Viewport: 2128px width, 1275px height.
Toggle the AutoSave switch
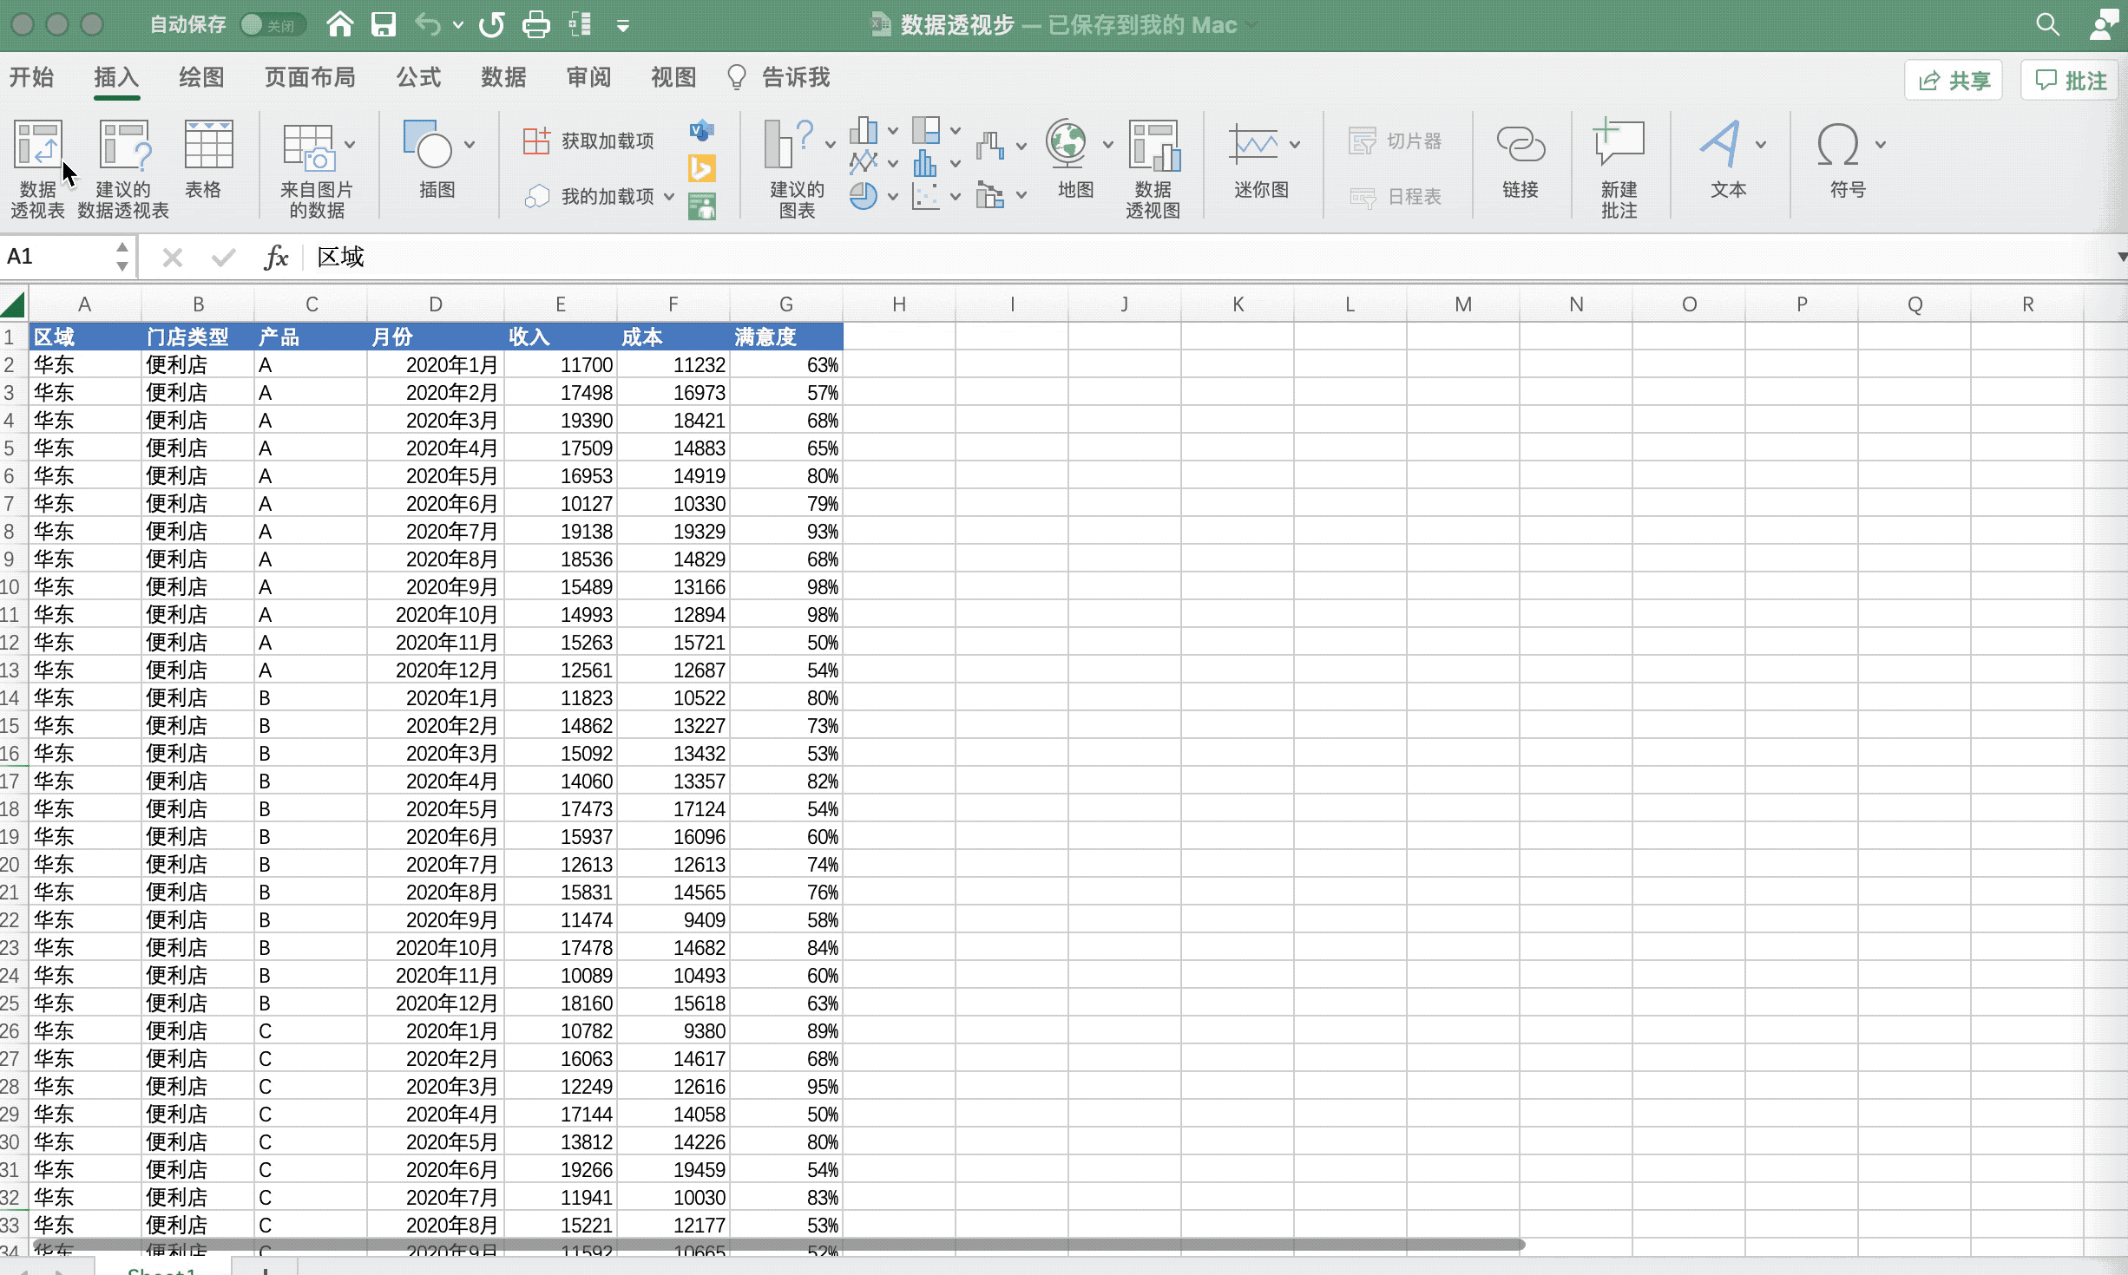click(273, 24)
